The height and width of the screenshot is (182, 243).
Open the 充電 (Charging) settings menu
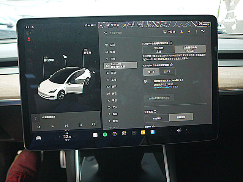click(110, 59)
